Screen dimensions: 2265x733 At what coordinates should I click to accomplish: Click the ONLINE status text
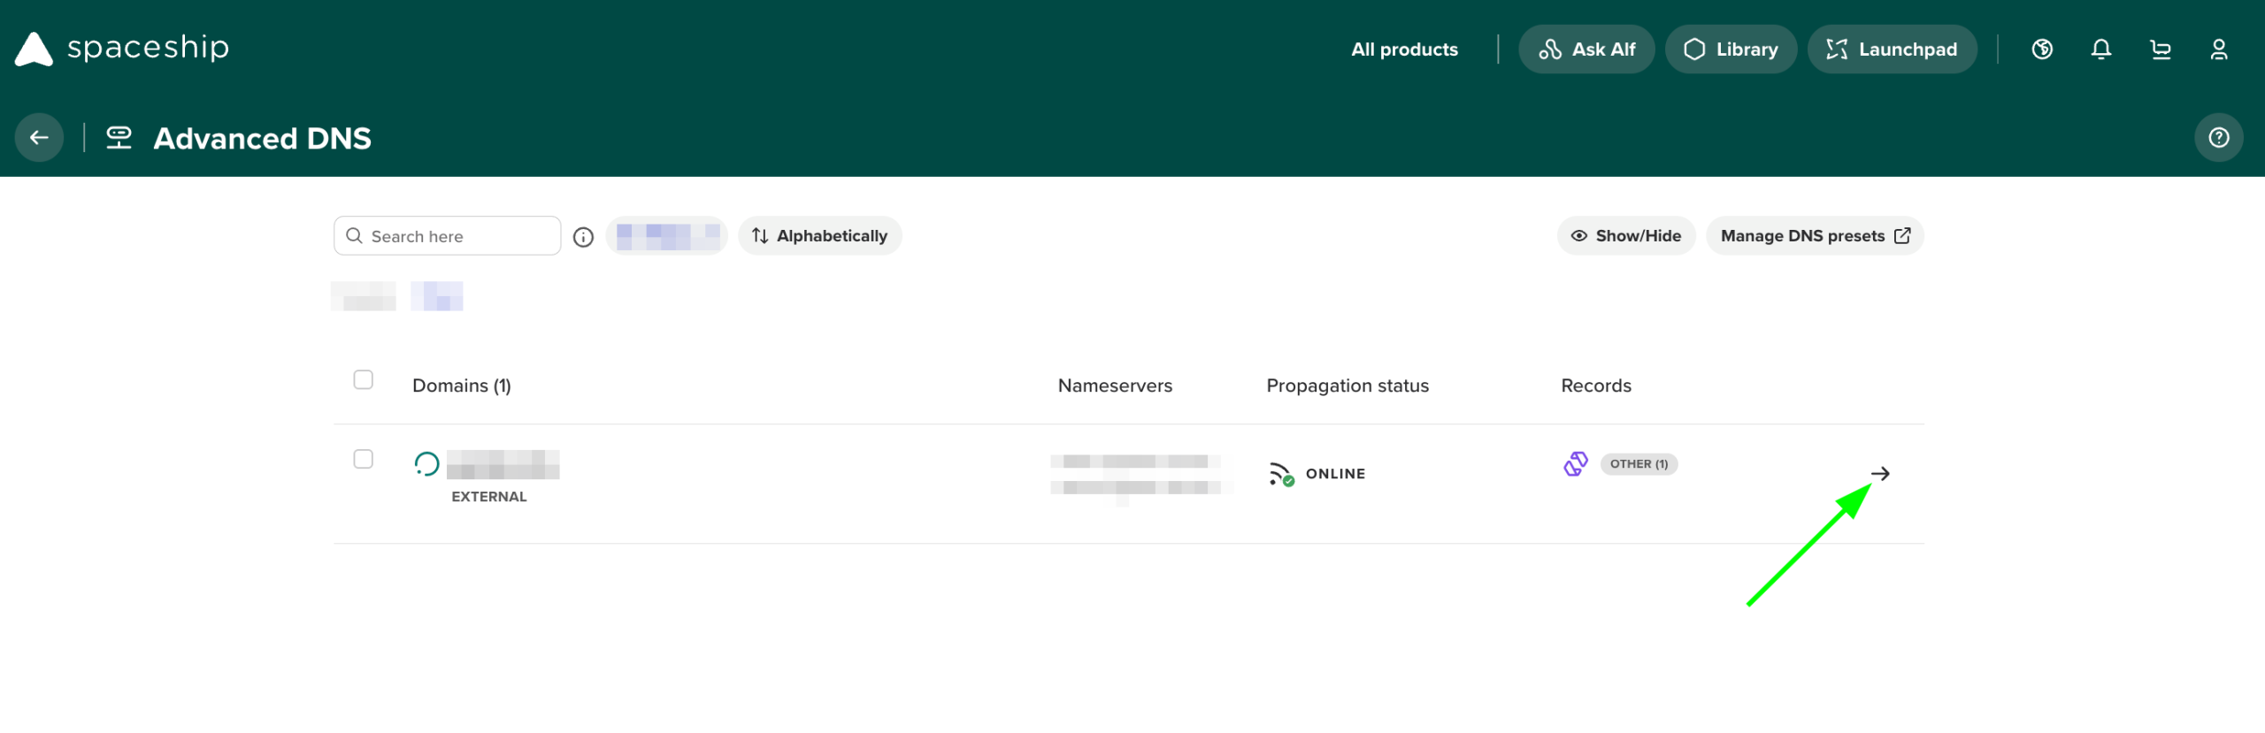click(x=1336, y=475)
